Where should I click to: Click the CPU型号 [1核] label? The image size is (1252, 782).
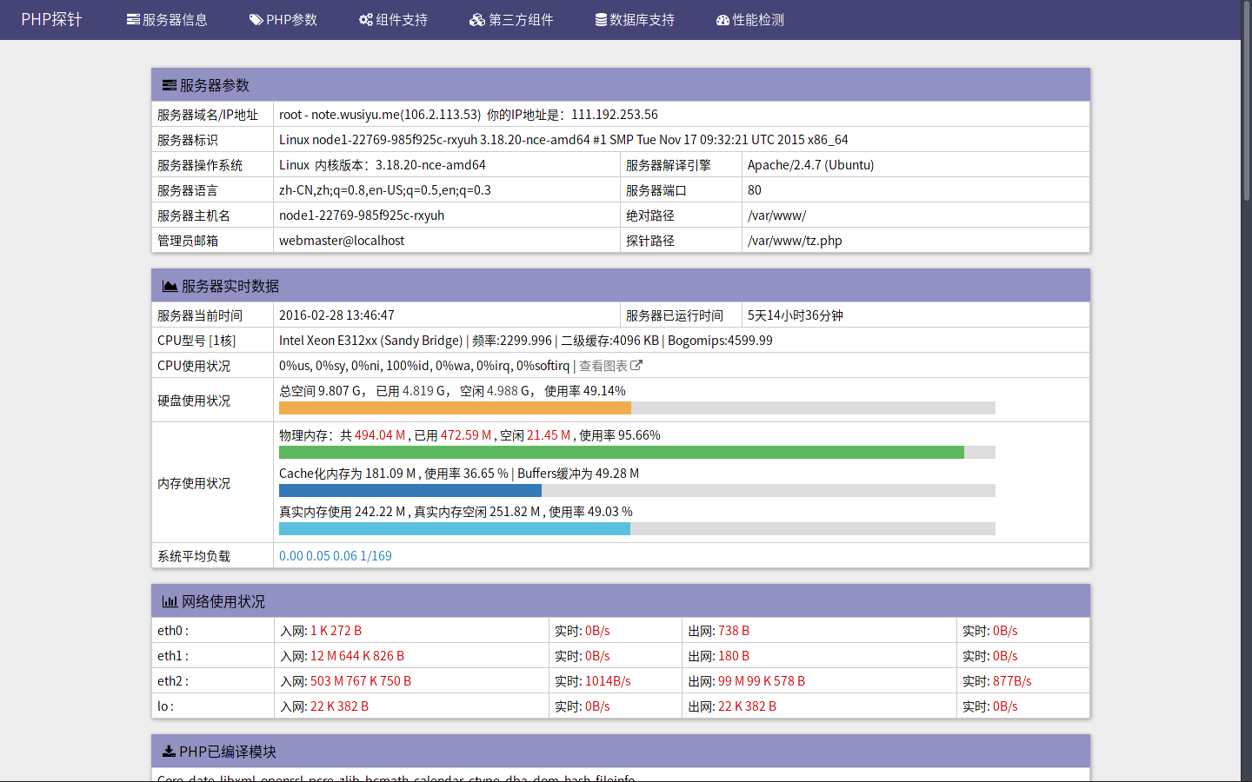(196, 341)
